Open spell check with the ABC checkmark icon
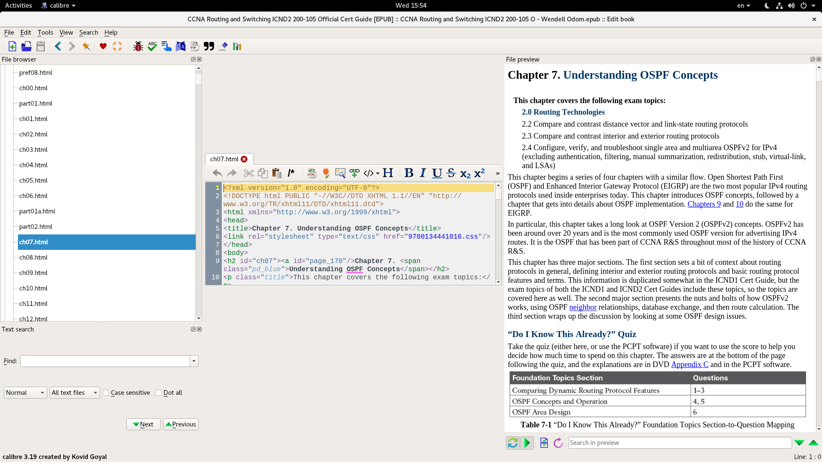Screen dimensions: 822x462 [x=152, y=46]
